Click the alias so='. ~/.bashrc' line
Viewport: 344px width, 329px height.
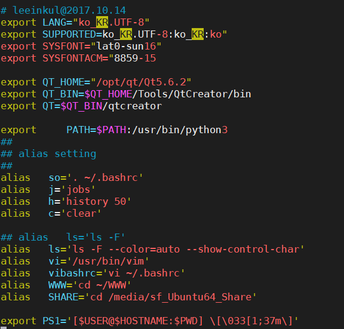pos(72,178)
